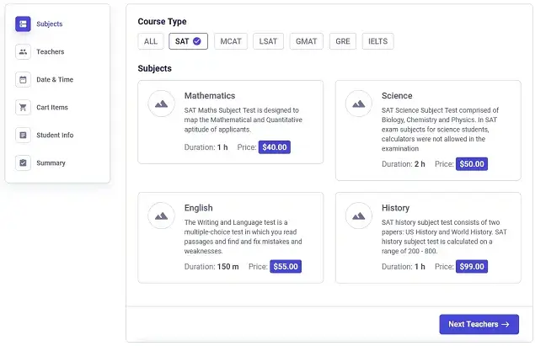Select the Science subject card title
The height and width of the screenshot is (346, 535).
click(397, 96)
